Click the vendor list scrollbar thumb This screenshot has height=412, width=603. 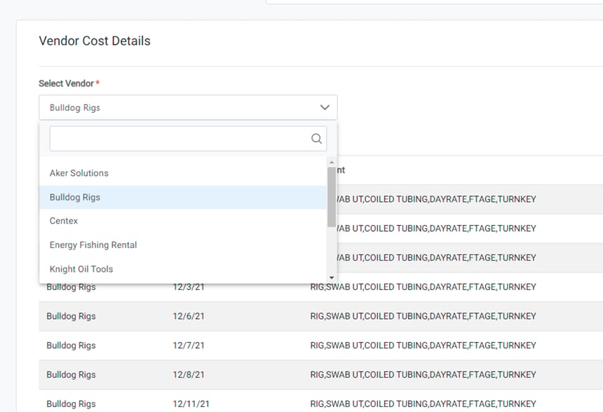(332, 197)
